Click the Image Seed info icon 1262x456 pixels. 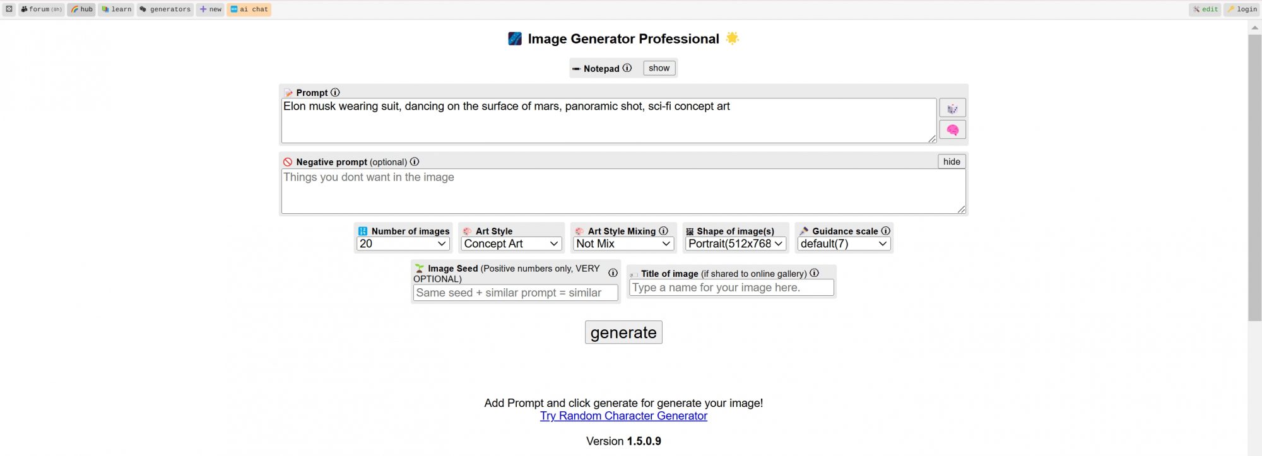click(x=613, y=273)
